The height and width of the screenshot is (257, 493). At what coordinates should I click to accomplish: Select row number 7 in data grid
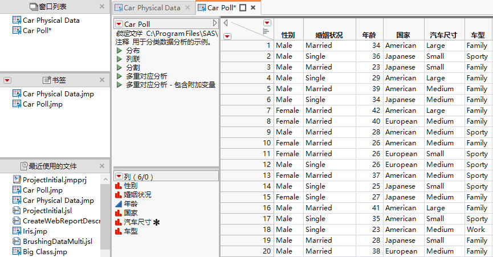247,111
